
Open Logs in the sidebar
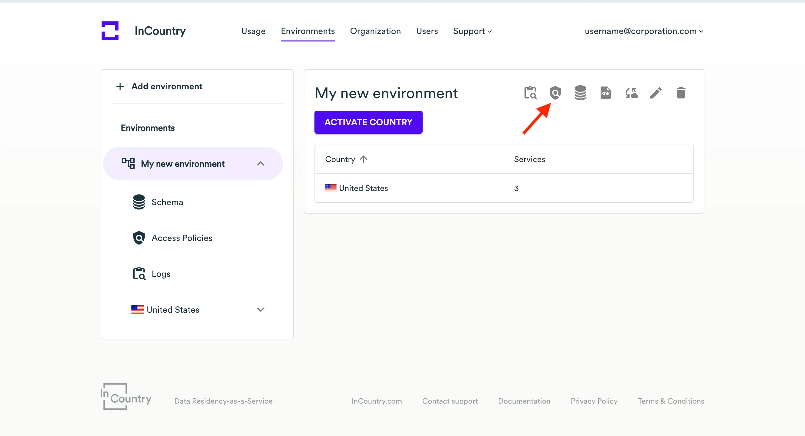[x=161, y=274]
